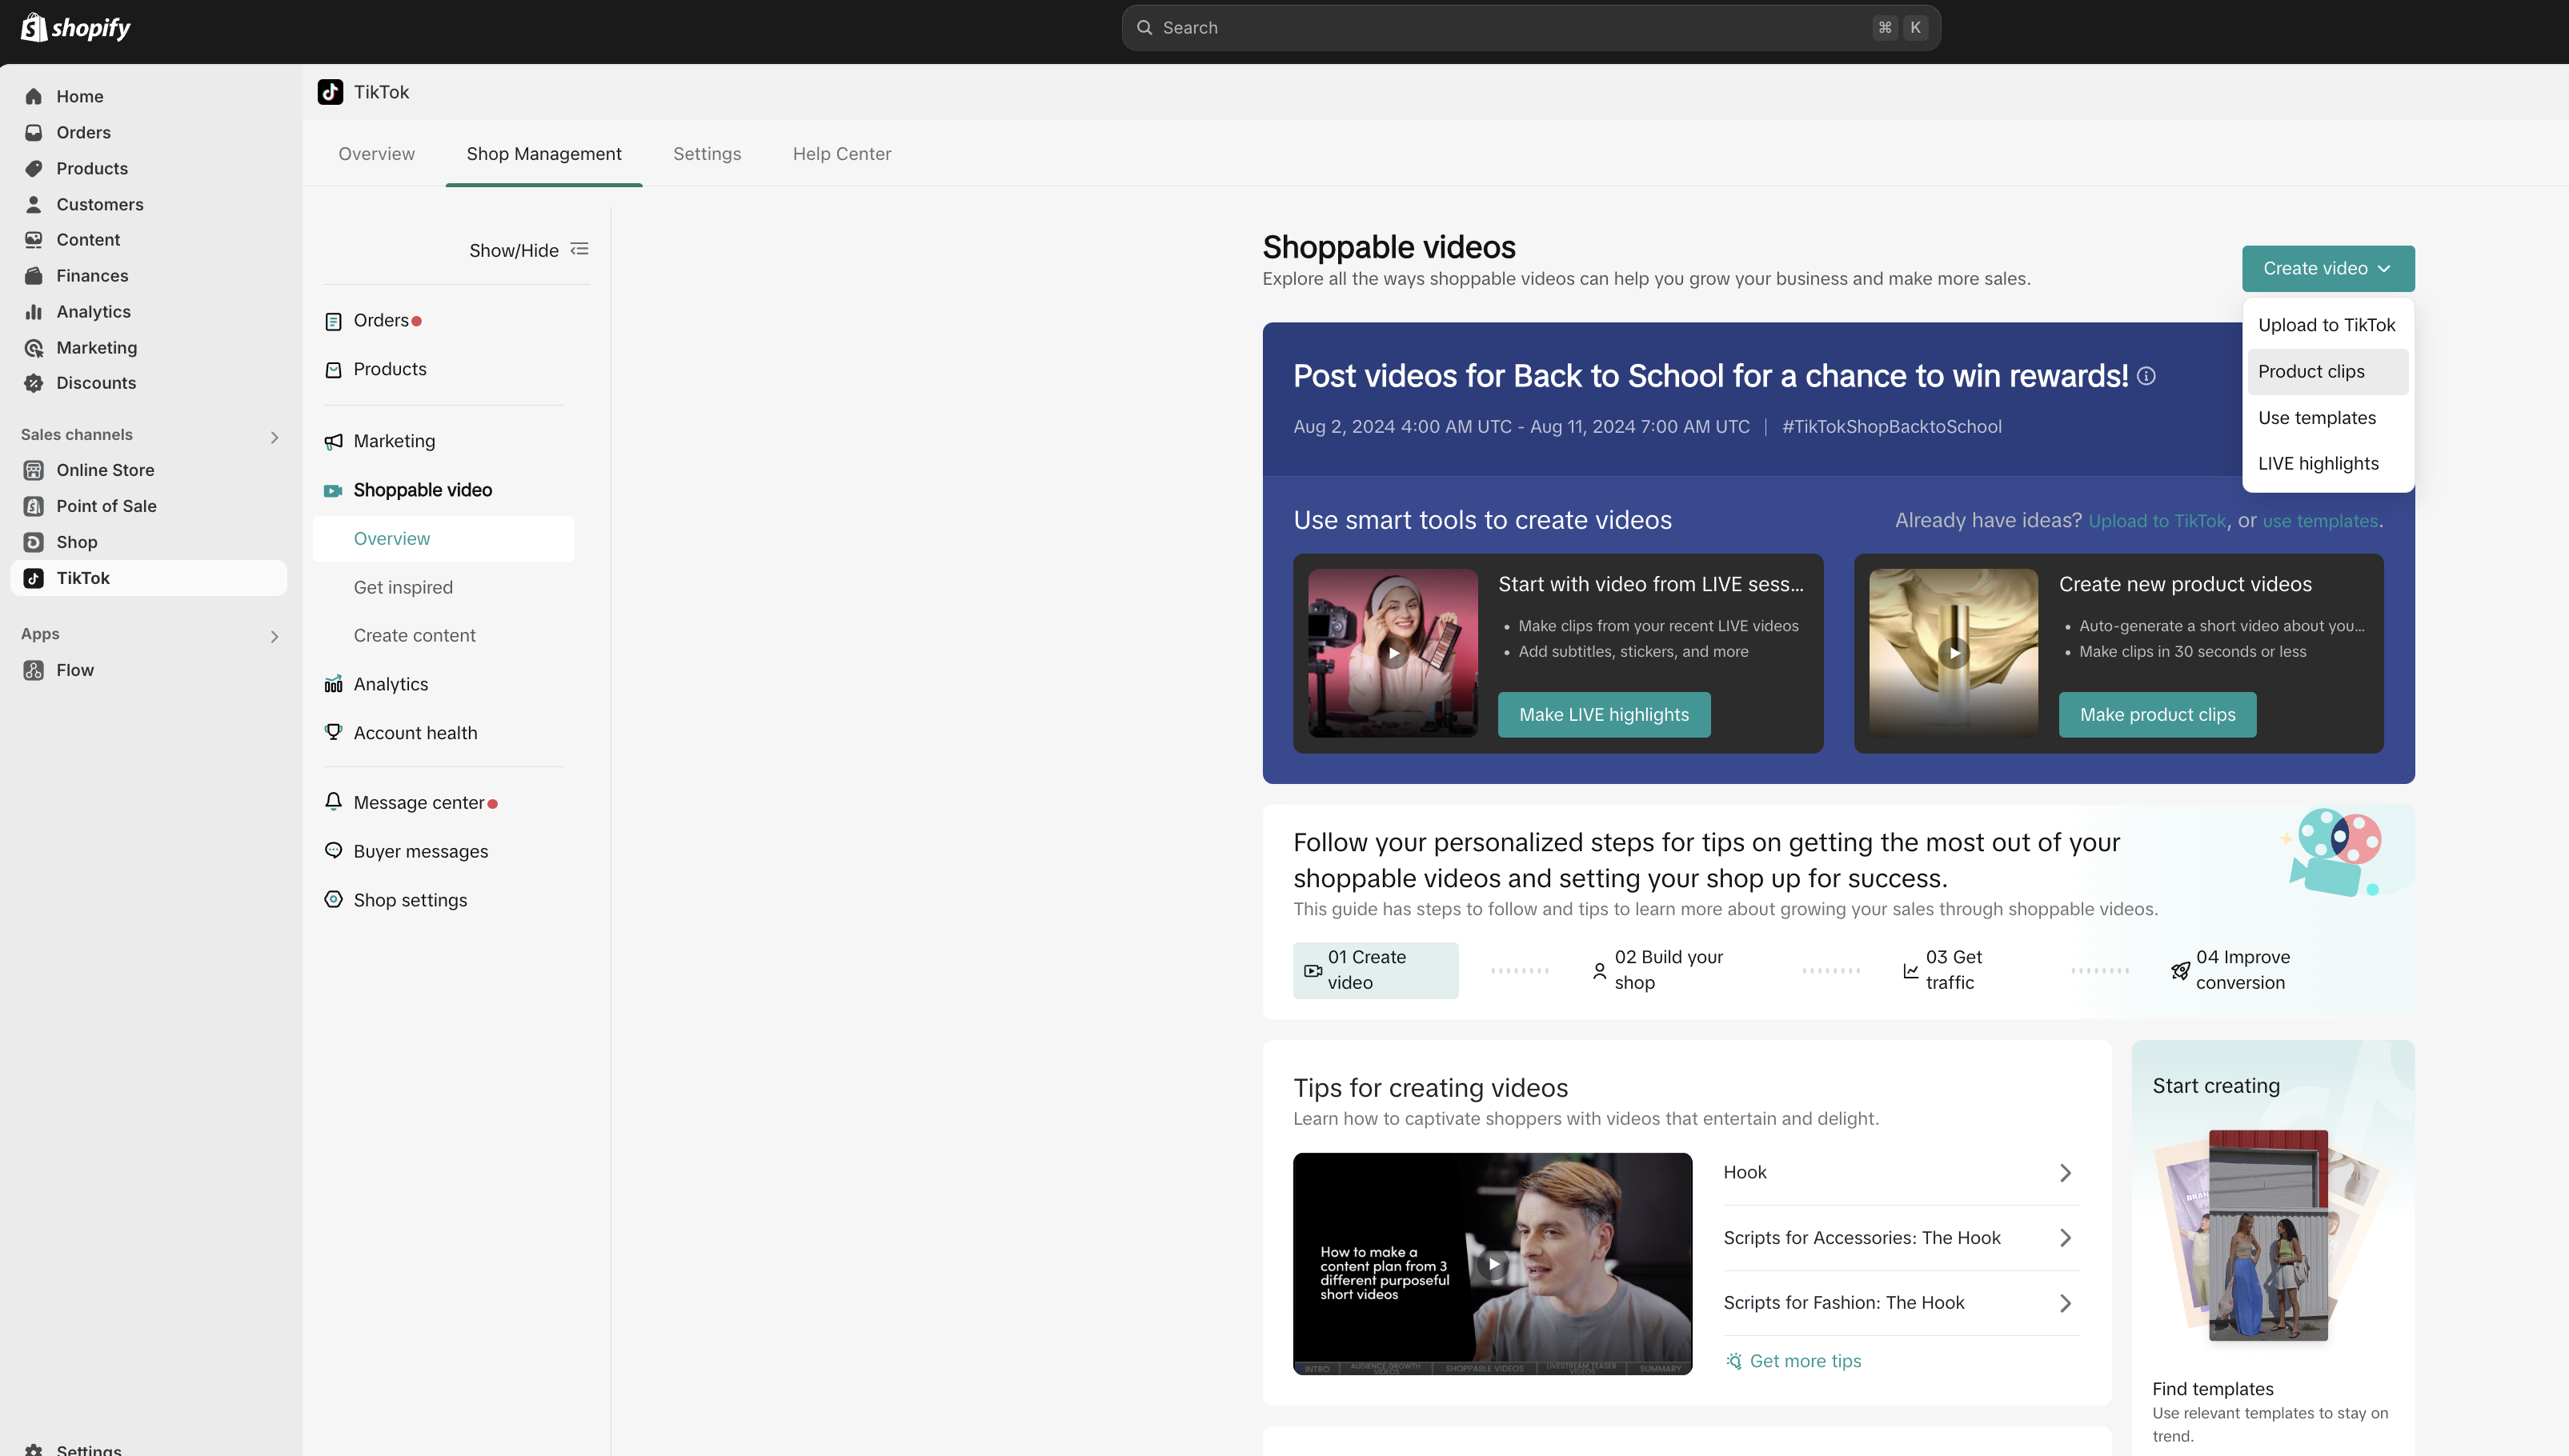Screen dimensions: 2569x1456
Task: Play the content plan tips video
Action: coord(1493,1264)
